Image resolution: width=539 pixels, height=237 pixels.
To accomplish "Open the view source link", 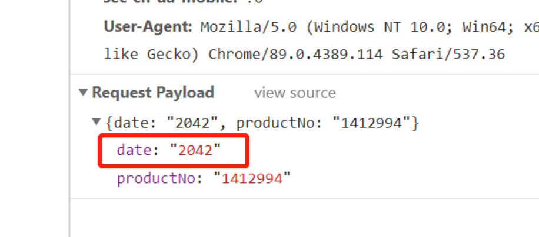I will [x=295, y=93].
